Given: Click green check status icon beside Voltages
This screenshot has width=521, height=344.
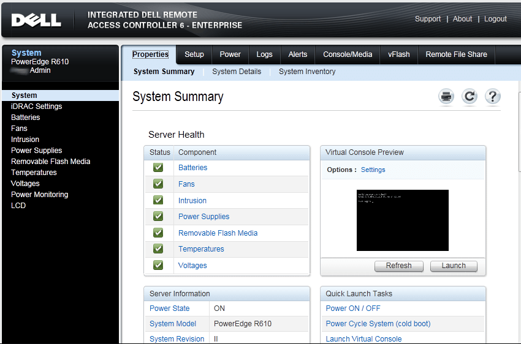Looking at the screenshot, I should point(158,265).
